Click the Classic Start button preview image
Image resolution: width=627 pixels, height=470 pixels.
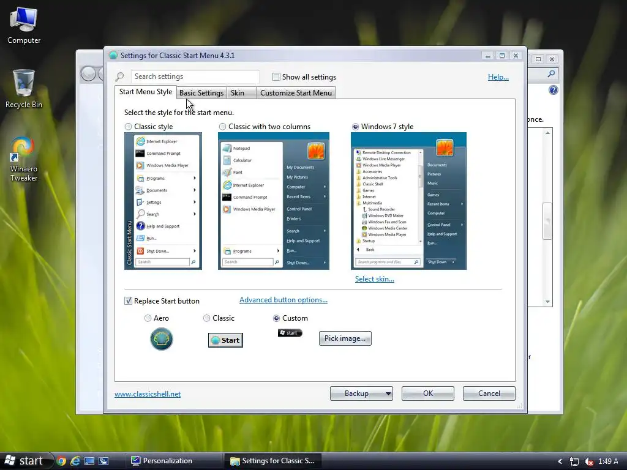pos(225,340)
